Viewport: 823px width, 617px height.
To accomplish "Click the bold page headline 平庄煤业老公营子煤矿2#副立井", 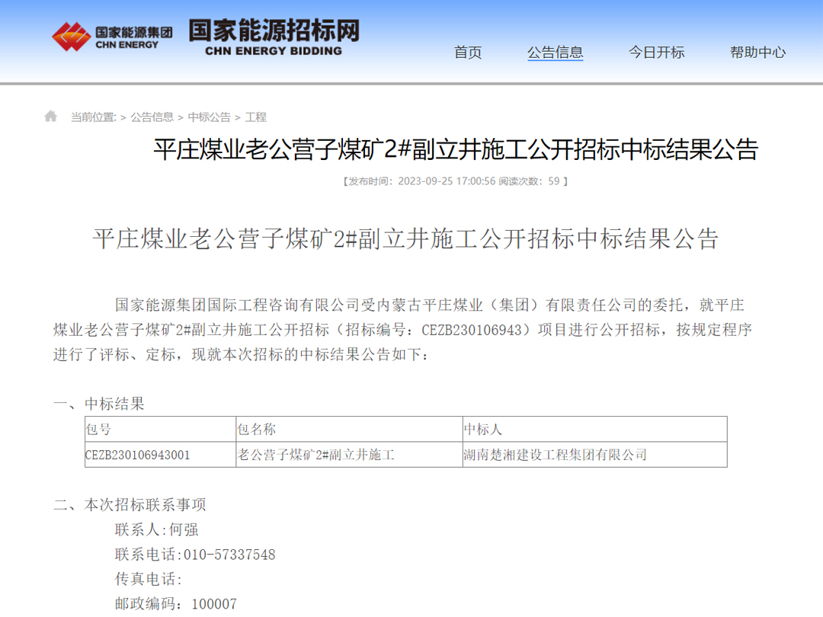I will click(x=456, y=149).
